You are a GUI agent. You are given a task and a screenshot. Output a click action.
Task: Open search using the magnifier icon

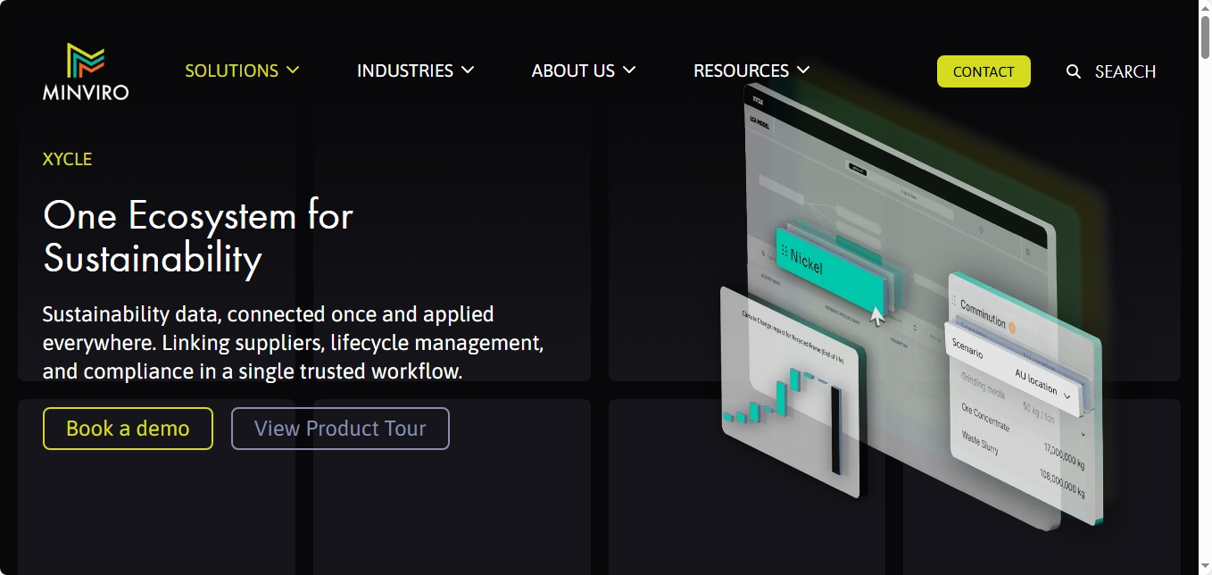pos(1071,71)
